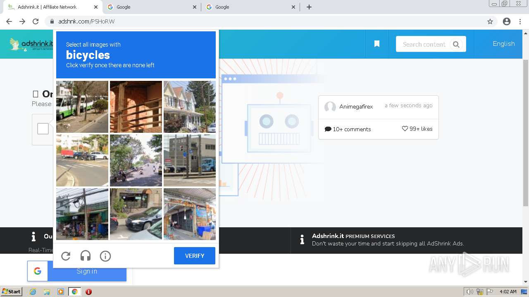Select captcha image with utility pole market
The image size is (529, 297).
pos(82,214)
